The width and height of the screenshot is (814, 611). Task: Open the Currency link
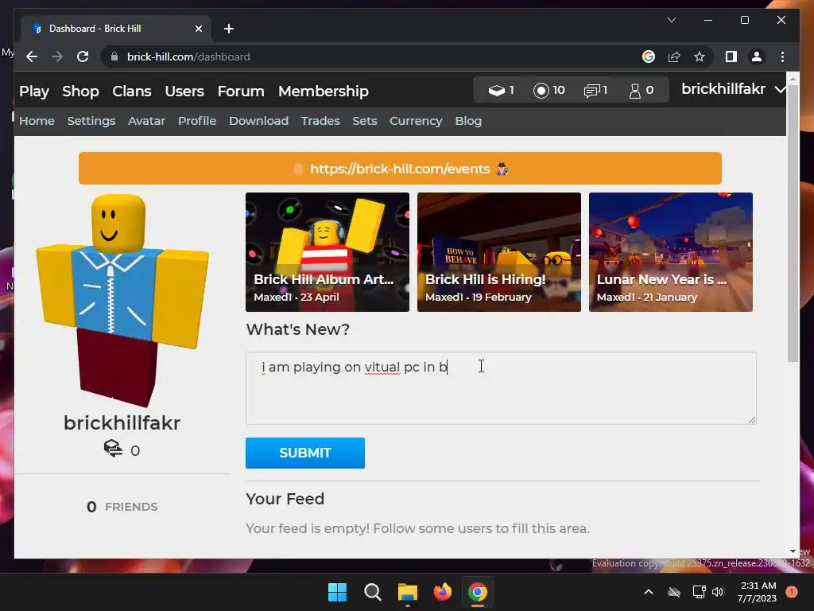[x=416, y=121]
